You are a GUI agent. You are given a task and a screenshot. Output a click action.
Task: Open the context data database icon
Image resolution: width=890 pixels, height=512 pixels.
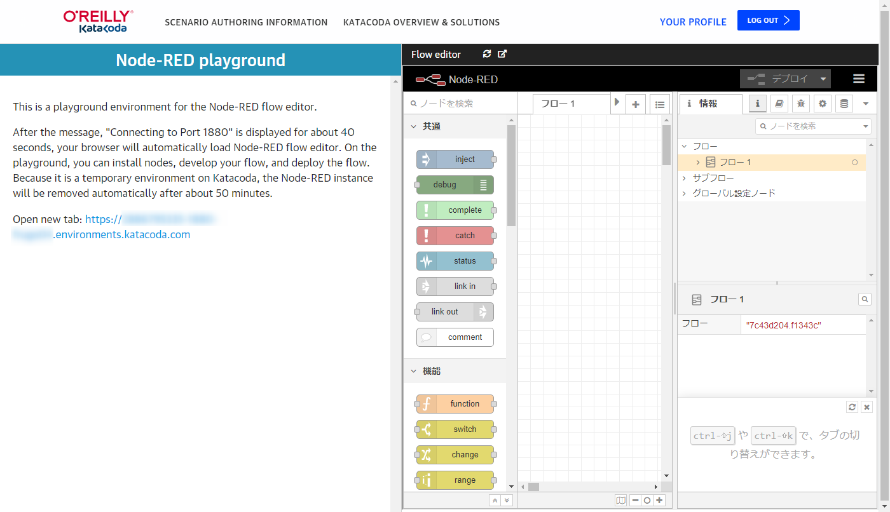click(x=844, y=104)
